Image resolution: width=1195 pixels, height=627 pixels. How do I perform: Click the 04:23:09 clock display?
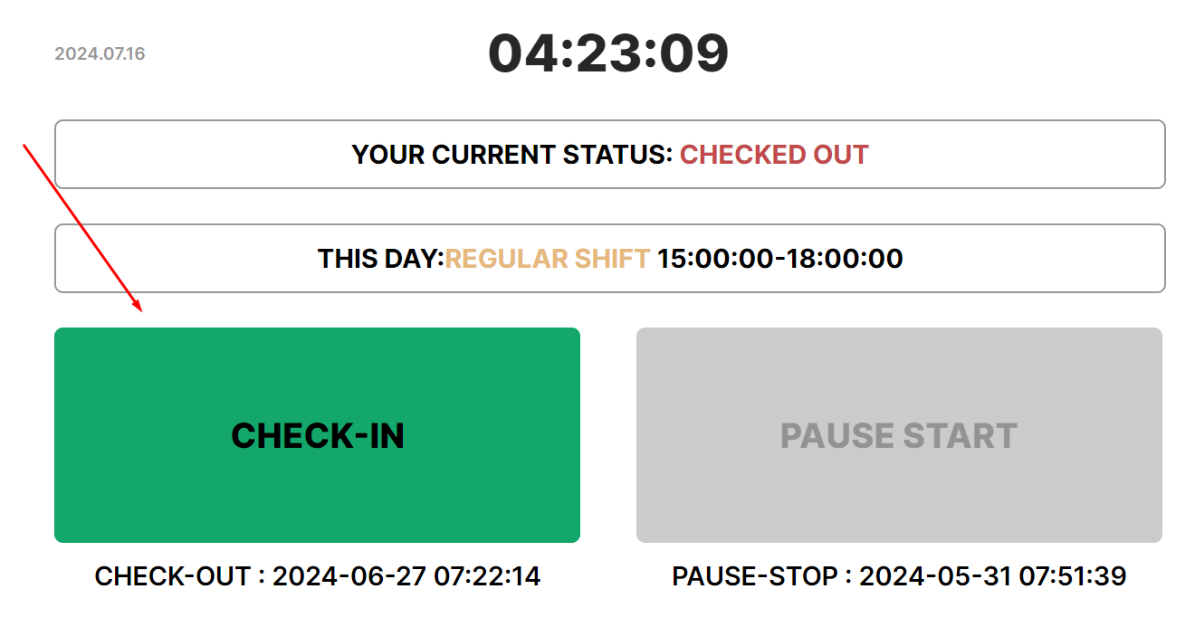point(608,53)
